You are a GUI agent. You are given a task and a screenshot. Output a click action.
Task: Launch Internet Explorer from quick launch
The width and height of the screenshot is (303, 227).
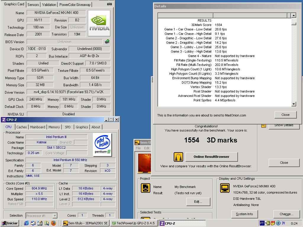26,223
